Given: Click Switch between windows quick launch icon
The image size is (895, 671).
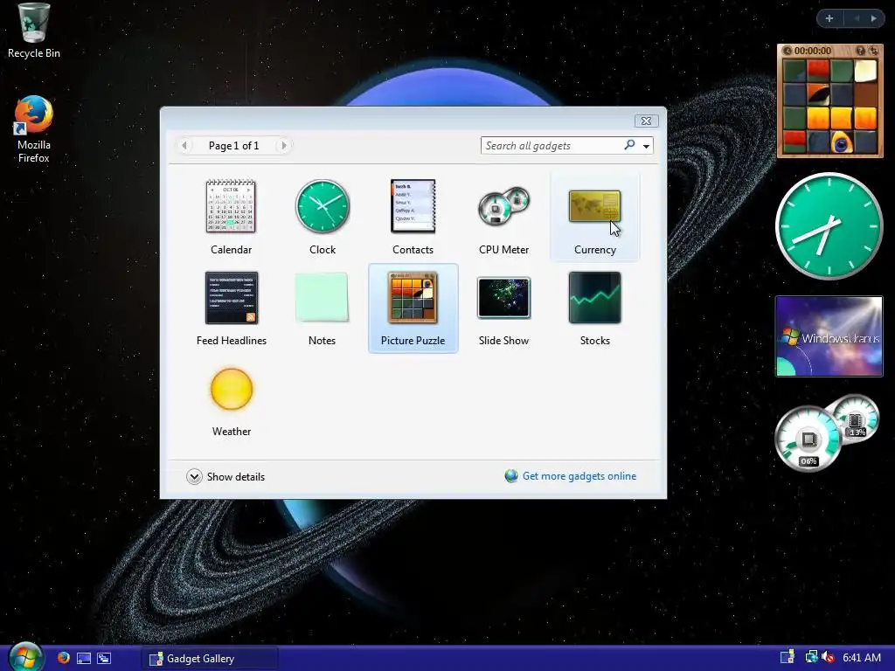Looking at the screenshot, I should pos(104,658).
